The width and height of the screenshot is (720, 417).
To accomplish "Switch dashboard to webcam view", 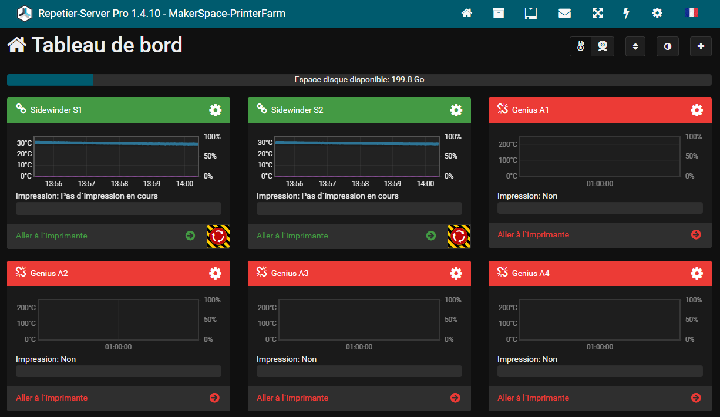I will pyautogui.click(x=603, y=46).
